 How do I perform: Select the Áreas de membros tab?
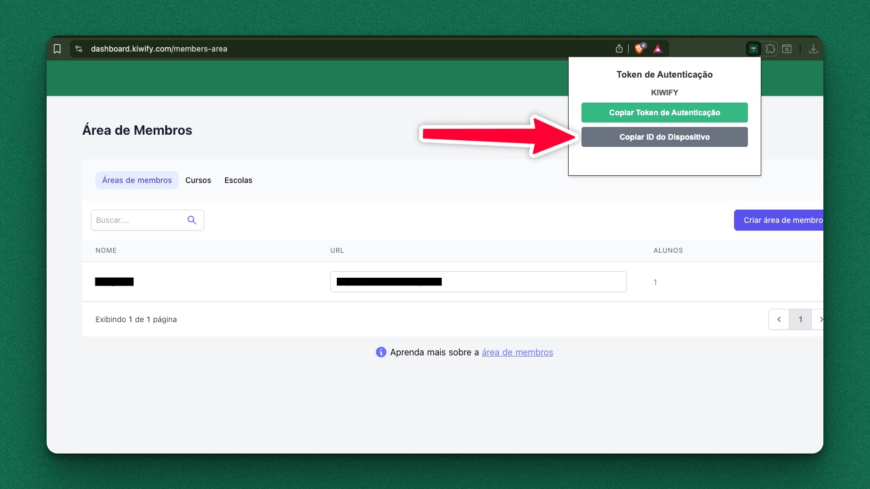(137, 180)
